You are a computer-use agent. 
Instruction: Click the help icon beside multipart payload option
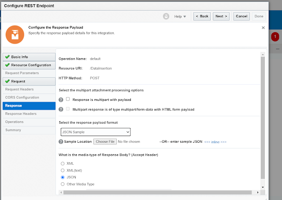pos(61,100)
